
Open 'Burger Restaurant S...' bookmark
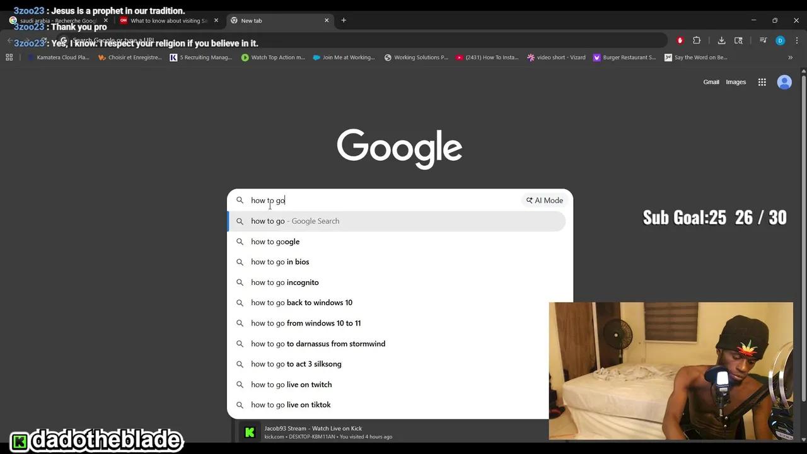625,57
